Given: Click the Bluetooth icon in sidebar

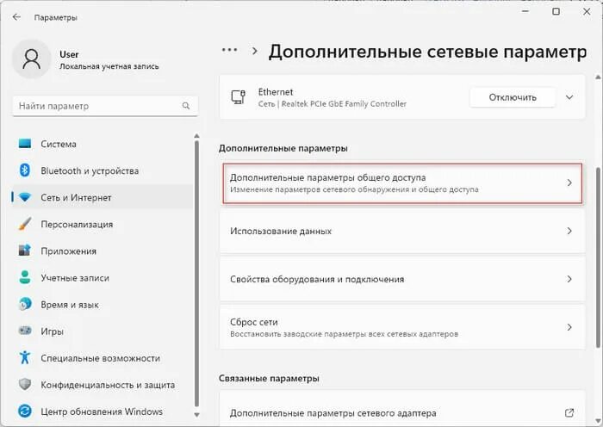Looking at the screenshot, I should click(x=25, y=170).
